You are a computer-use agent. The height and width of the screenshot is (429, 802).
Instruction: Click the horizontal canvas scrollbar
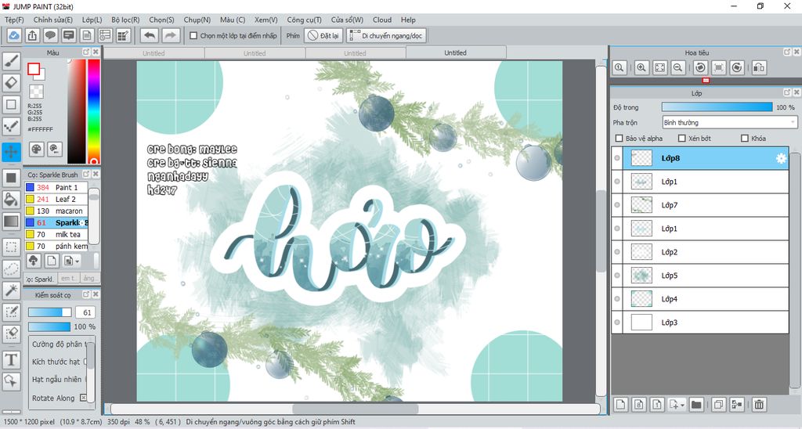click(355, 409)
